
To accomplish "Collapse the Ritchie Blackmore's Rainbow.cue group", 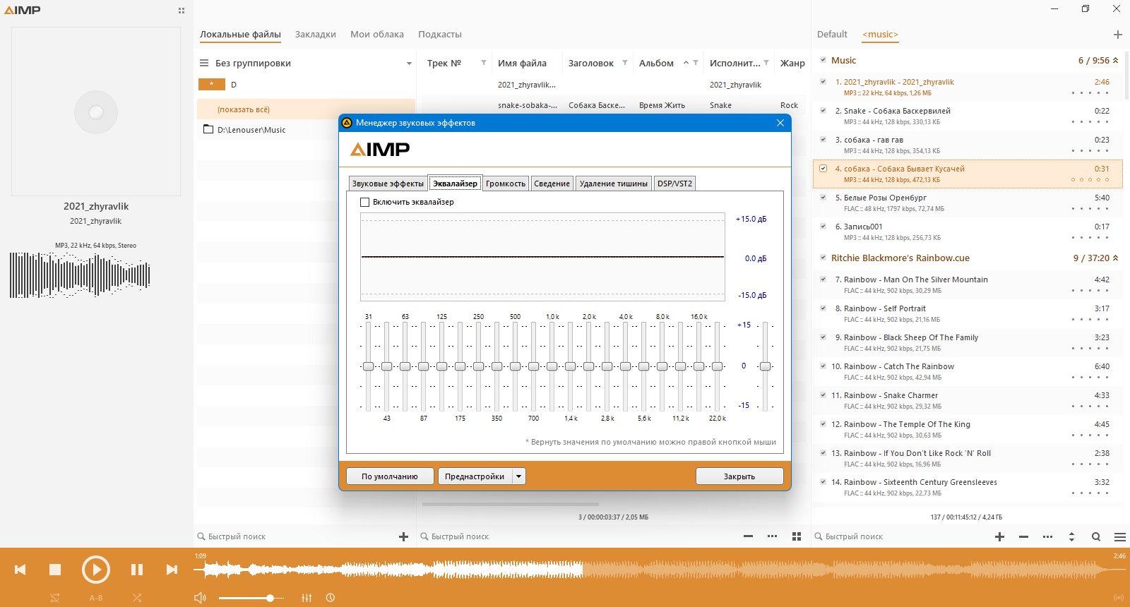I will (x=1116, y=258).
